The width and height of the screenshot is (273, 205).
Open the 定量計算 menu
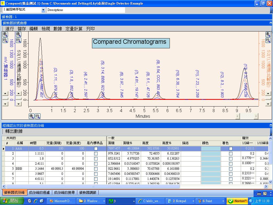click(74, 29)
